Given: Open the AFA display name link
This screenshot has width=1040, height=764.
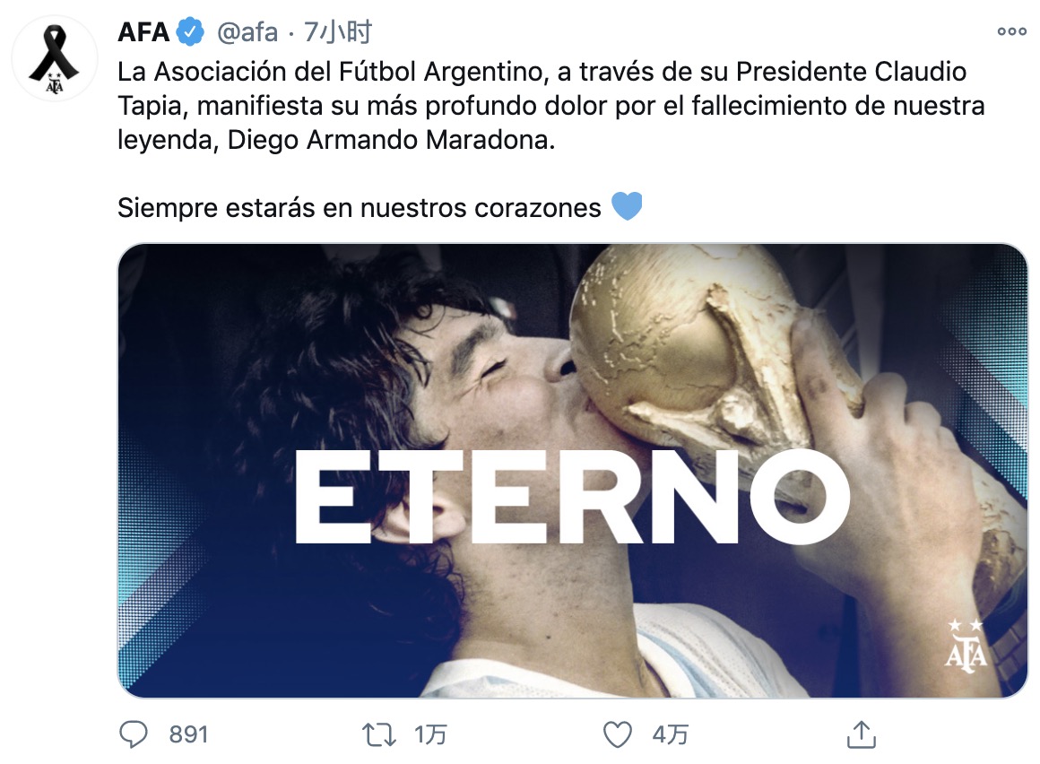Looking at the screenshot, I should 144,32.
